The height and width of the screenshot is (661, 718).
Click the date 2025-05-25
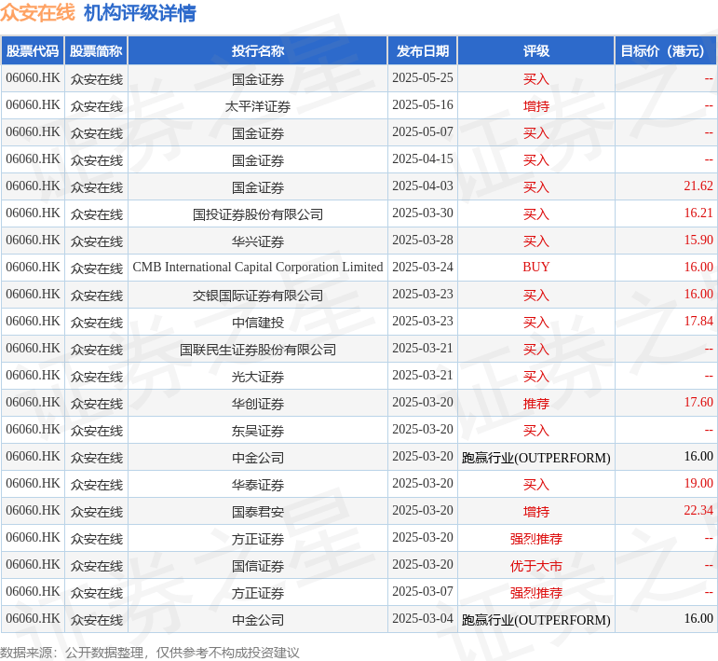[x=423, y=78]
